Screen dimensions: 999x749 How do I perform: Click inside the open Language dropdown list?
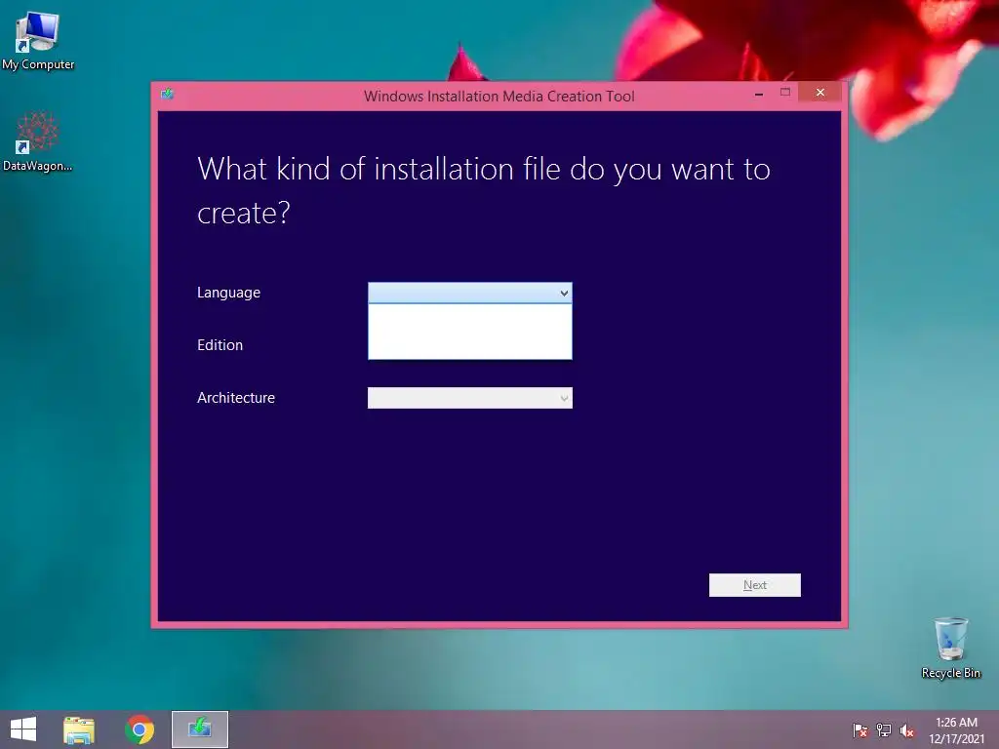point(469,332)
